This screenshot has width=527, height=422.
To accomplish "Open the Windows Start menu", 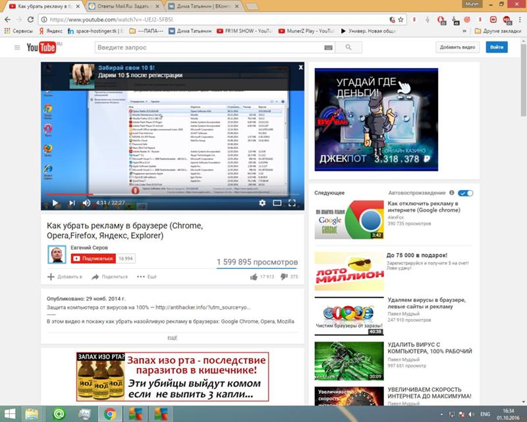I will tap(9, 413).
